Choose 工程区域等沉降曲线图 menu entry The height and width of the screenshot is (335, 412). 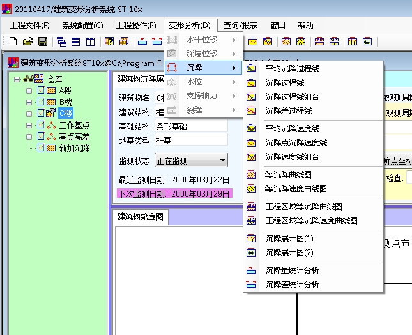313,207
